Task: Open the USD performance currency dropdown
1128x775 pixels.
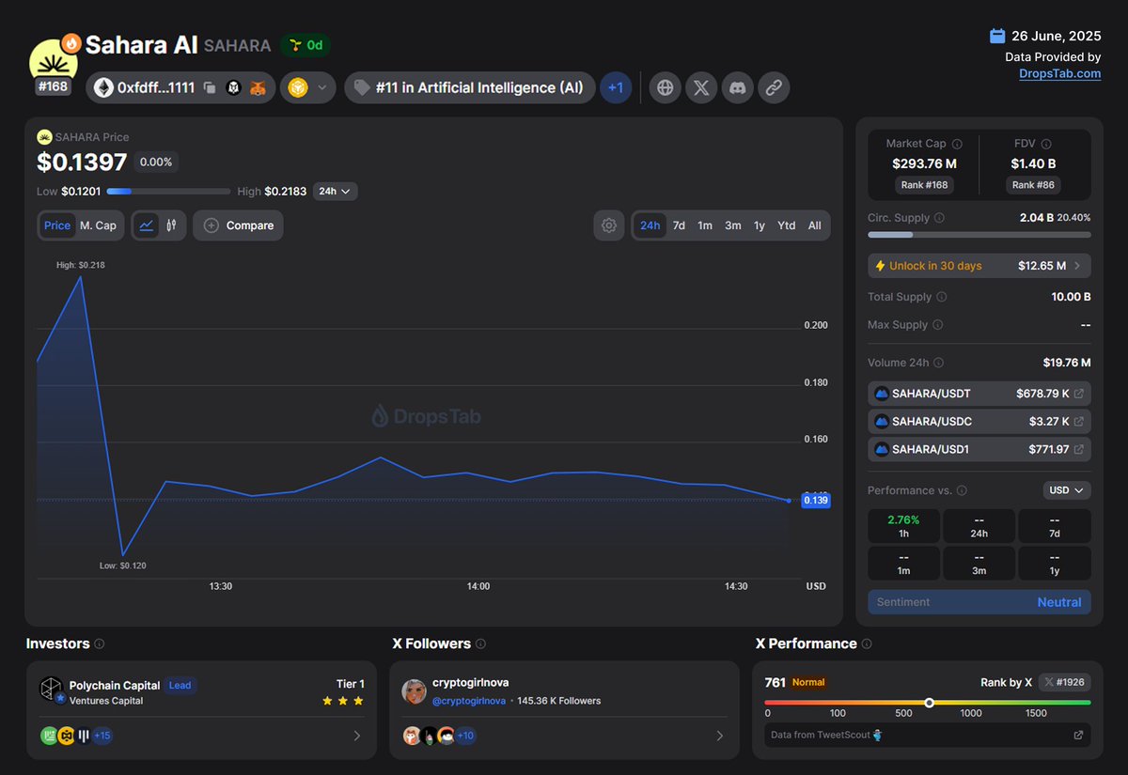Action: tap(1067, 490)
